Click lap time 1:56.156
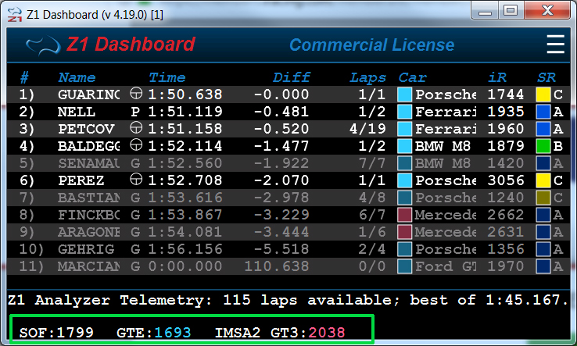This screenshot has width=577, height=346. point(185,249)
